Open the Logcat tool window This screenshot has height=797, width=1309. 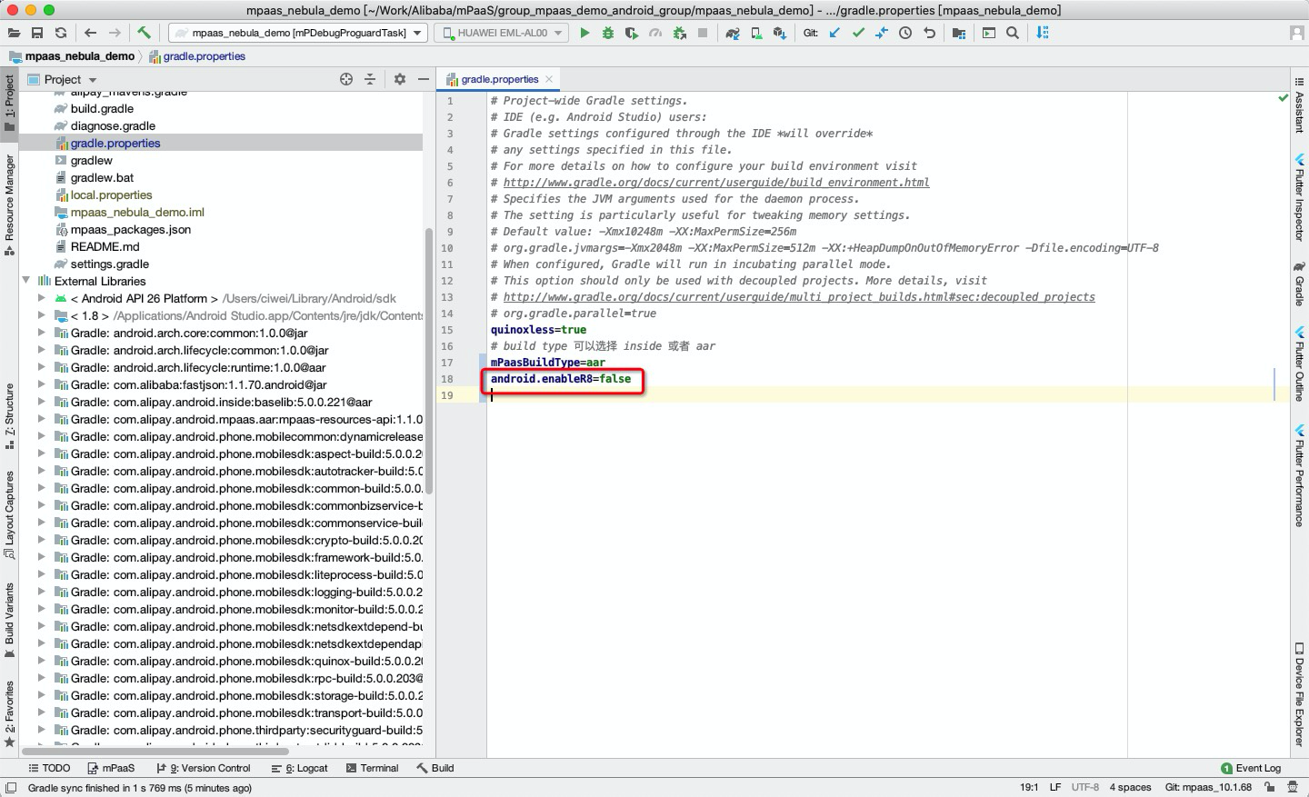(300, 768)
